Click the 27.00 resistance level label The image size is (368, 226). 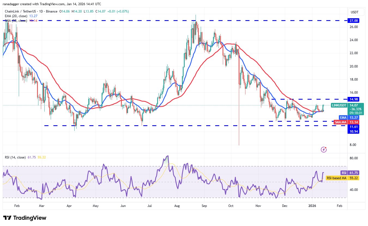[x=355, y=20]
